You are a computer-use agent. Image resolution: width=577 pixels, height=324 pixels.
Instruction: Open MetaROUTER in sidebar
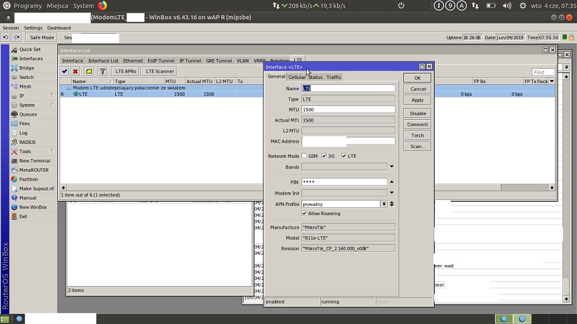coord(34,170)
